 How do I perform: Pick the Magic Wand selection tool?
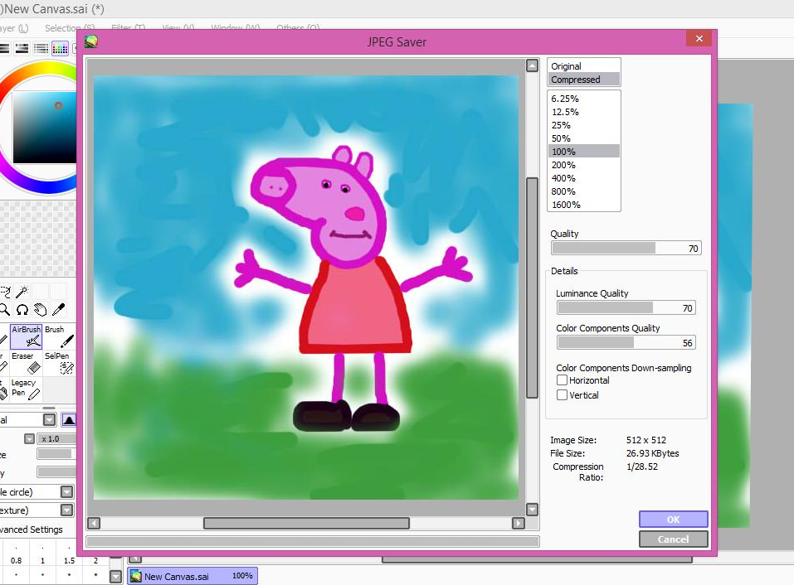tap(22, 292)
